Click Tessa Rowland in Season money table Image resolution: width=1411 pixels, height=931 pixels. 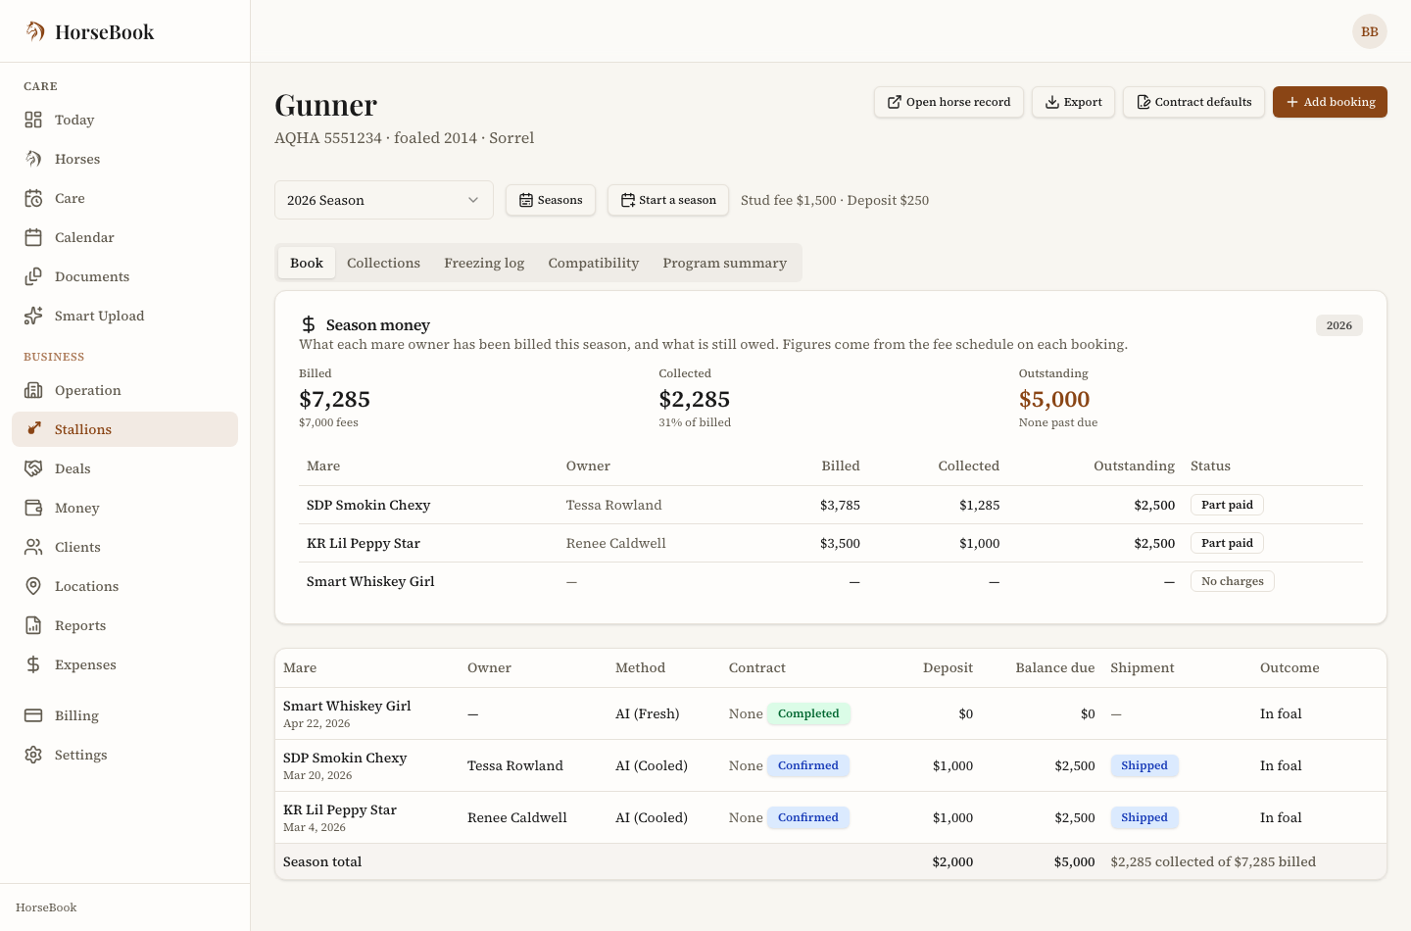click(x=614, y=505)
